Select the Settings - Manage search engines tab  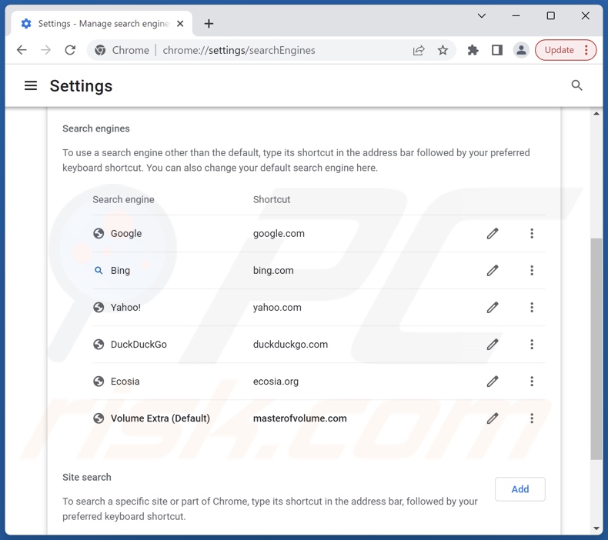102,24
